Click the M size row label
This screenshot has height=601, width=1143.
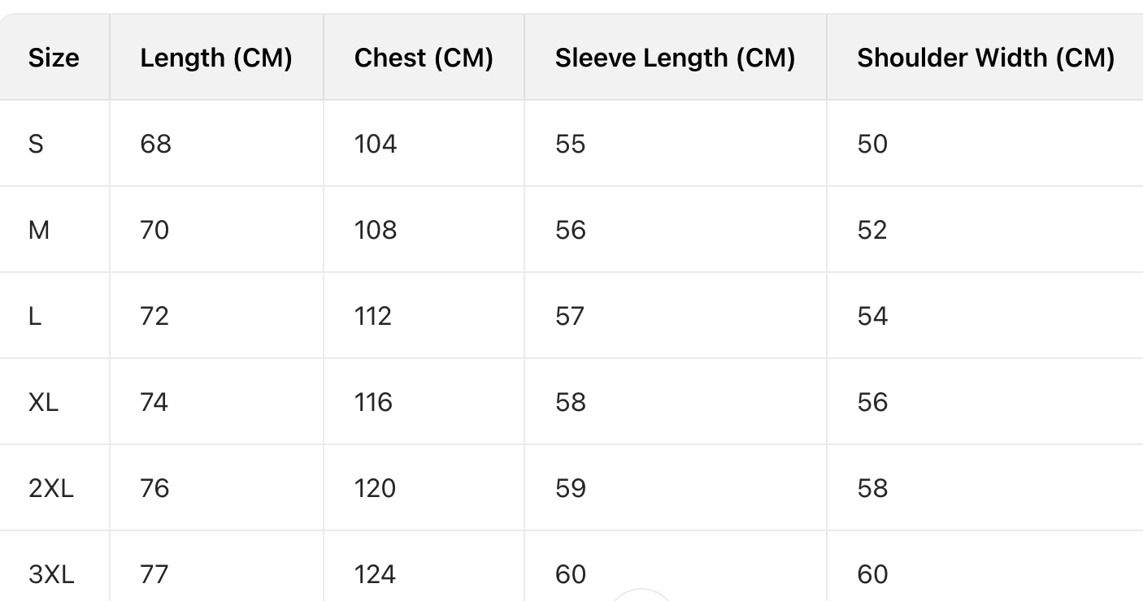[39, 230]
